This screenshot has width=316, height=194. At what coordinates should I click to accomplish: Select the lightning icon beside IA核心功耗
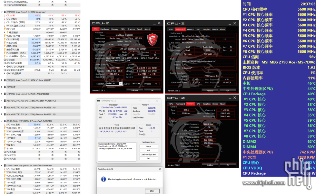click(x=5, y=43)
